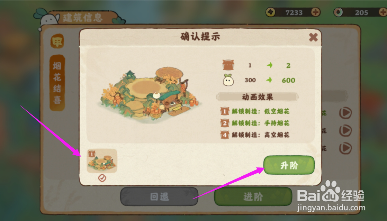The width and height of the screenshot is (387, 221).
Task: Click the 动画效果 section header
Action: click(258, 97)
